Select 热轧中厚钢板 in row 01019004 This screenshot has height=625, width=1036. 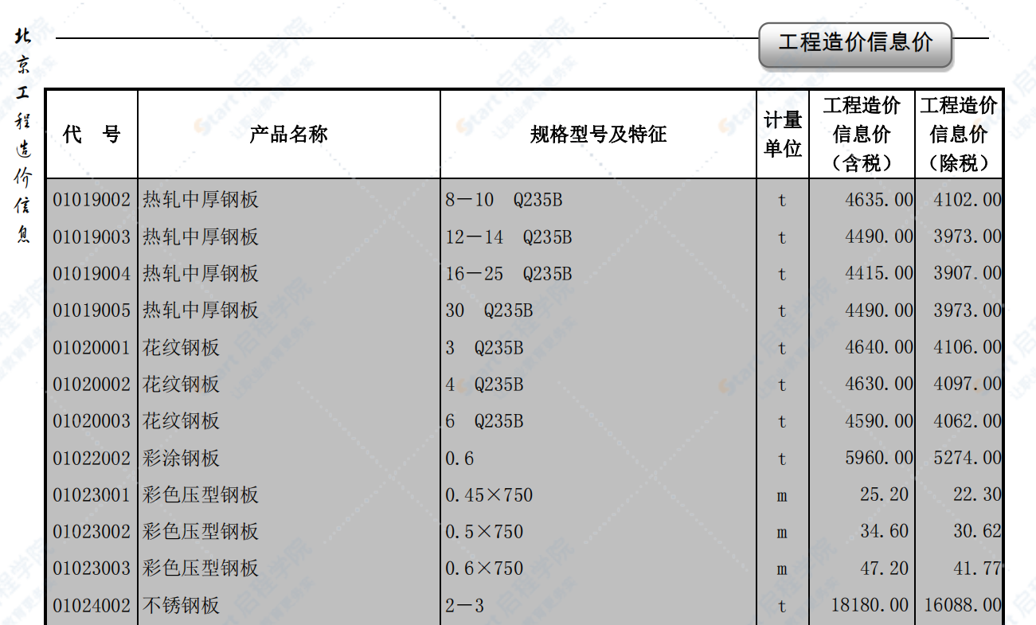point(201,274)
